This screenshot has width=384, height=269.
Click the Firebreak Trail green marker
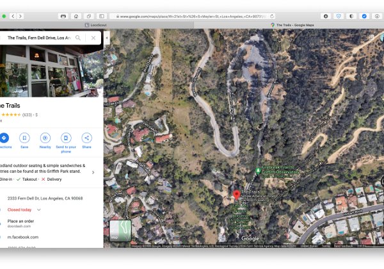pyautogui.click(x=258, y=171)
